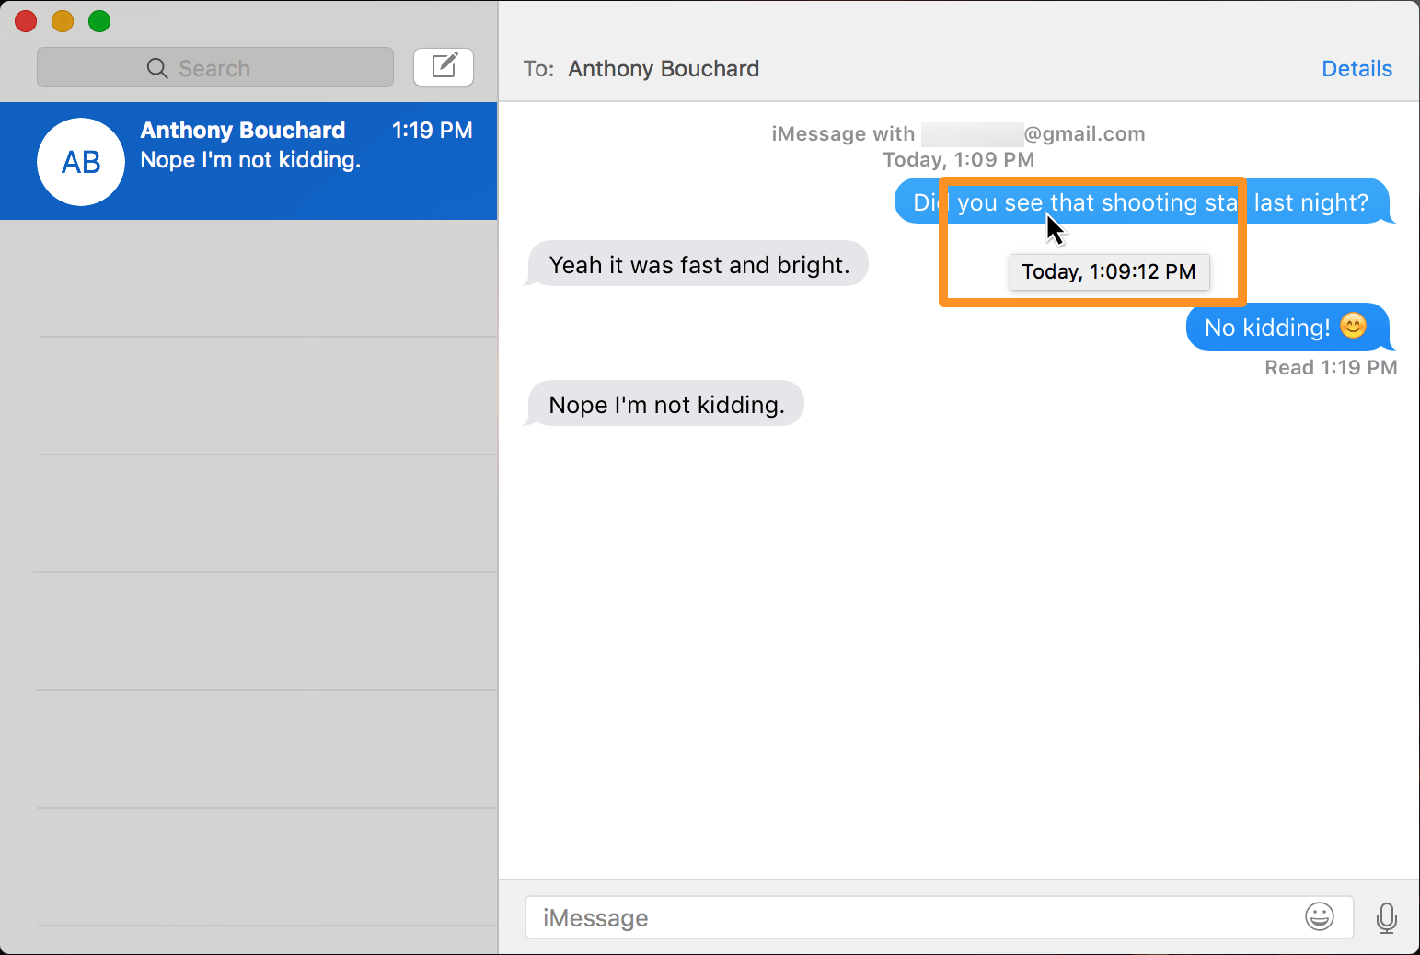Screen dimensions: 1420x955
Task: Click the "Yeah it was fast and bright" bubble
Action: (698, 265)
